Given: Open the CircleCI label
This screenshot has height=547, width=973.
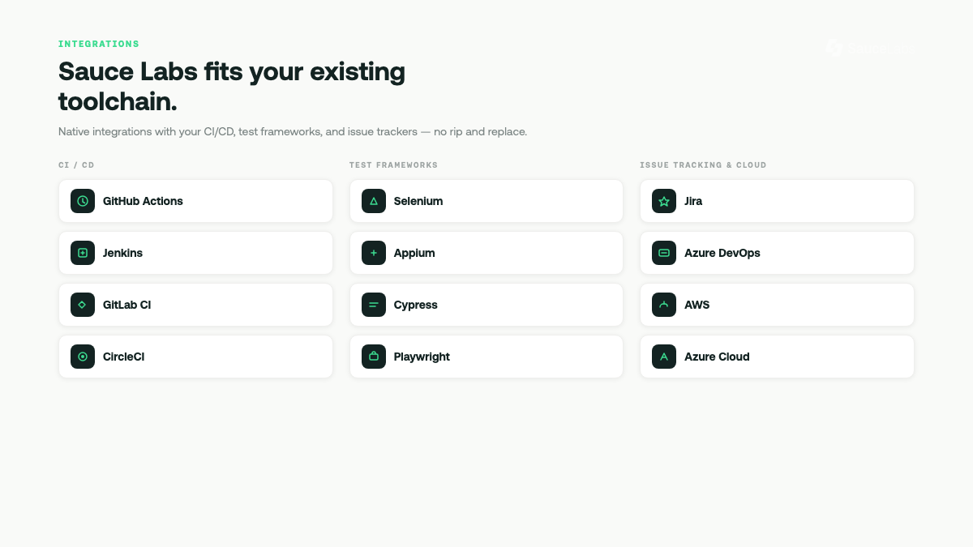Looking at the screenshot, I should pos(123,357).
